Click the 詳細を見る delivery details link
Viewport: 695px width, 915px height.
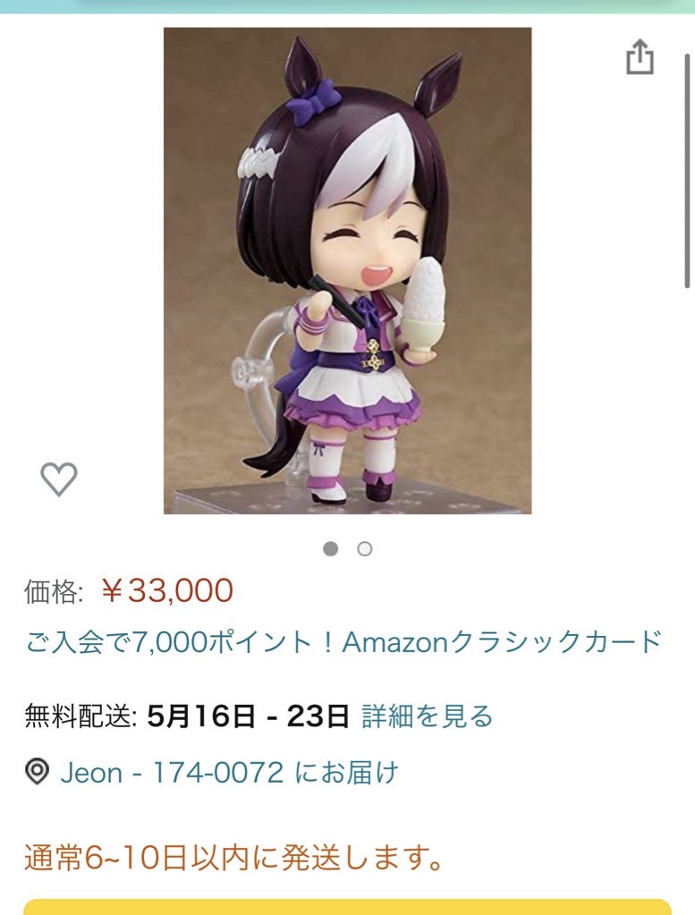[x=428, y=716]
